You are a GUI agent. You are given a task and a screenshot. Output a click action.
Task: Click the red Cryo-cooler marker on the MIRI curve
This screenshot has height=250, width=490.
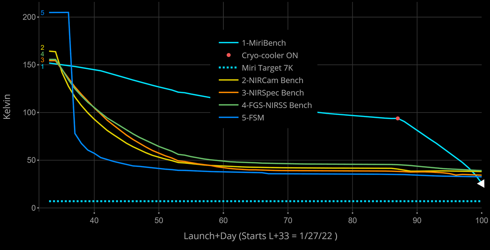pos(398,118)
